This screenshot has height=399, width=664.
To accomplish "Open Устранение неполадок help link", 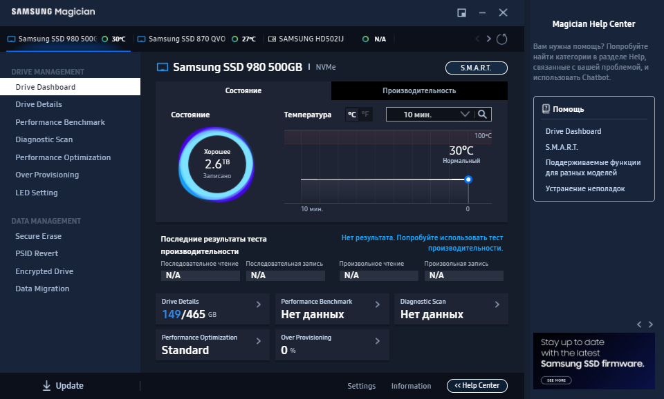I will 585,188.
